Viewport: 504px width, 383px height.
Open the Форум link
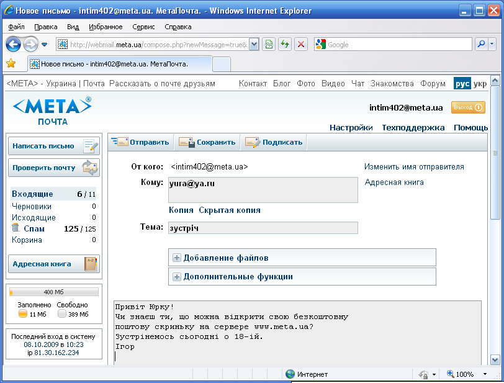433,84
